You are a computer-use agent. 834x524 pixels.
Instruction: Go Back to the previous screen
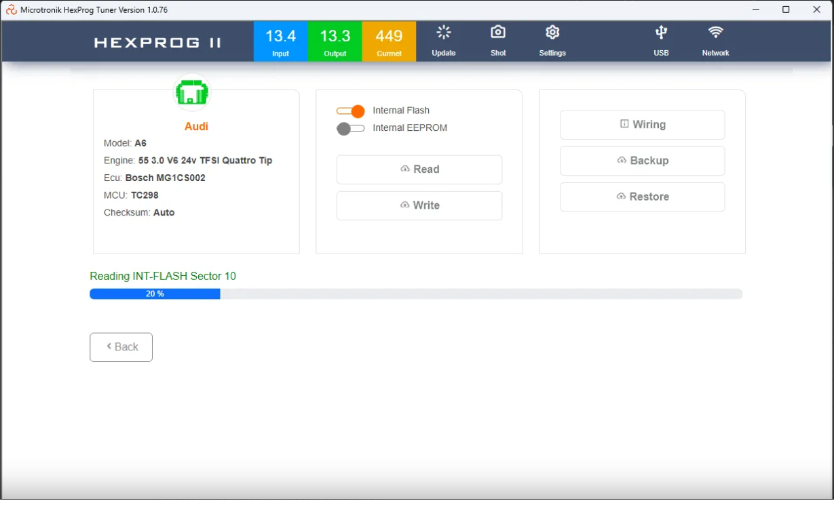(121, 347)
